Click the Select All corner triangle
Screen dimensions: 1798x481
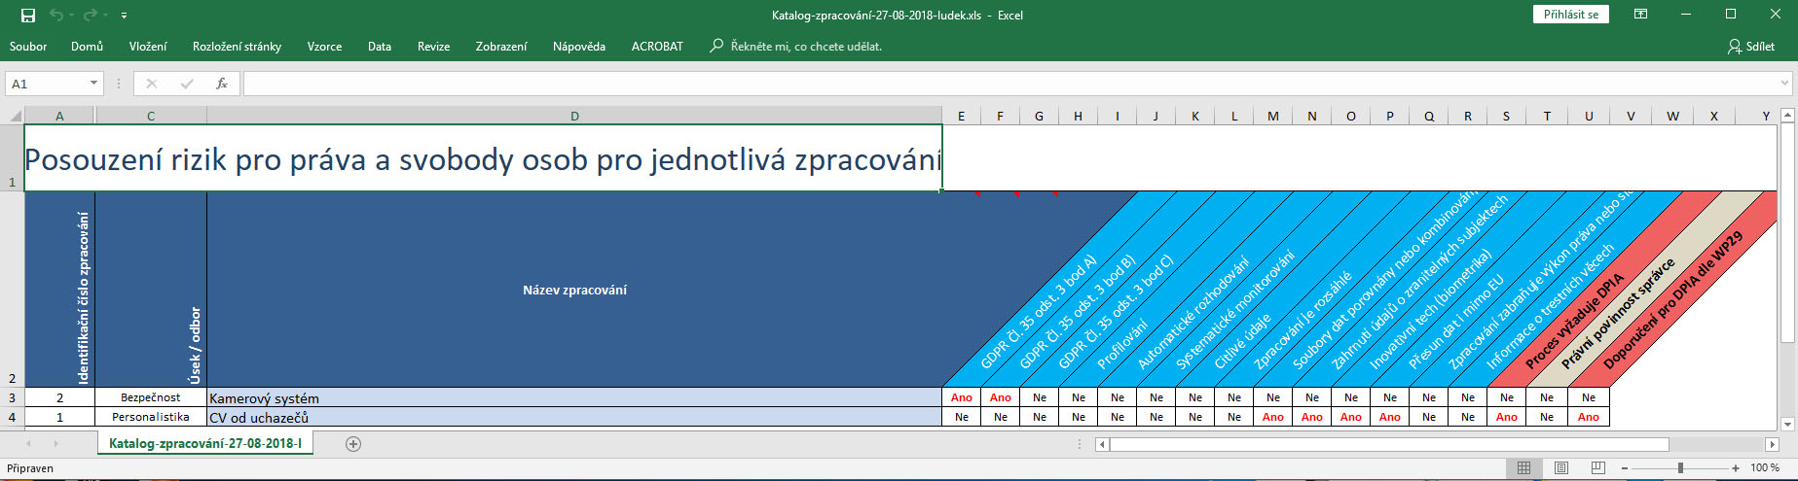(15, 116)
